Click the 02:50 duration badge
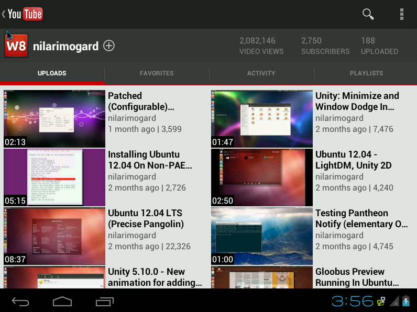The image size is (417, 312). click(223, 200)
